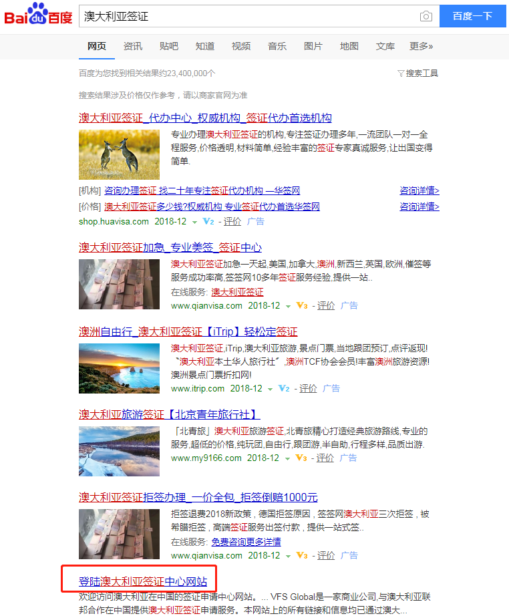This screenshot has height=616, width=509.
Task: Click the www.my9166.com URL text
Action: [x=206, y=458]
